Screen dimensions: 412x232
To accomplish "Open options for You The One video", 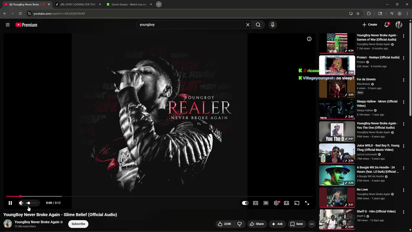I will 403,124.
